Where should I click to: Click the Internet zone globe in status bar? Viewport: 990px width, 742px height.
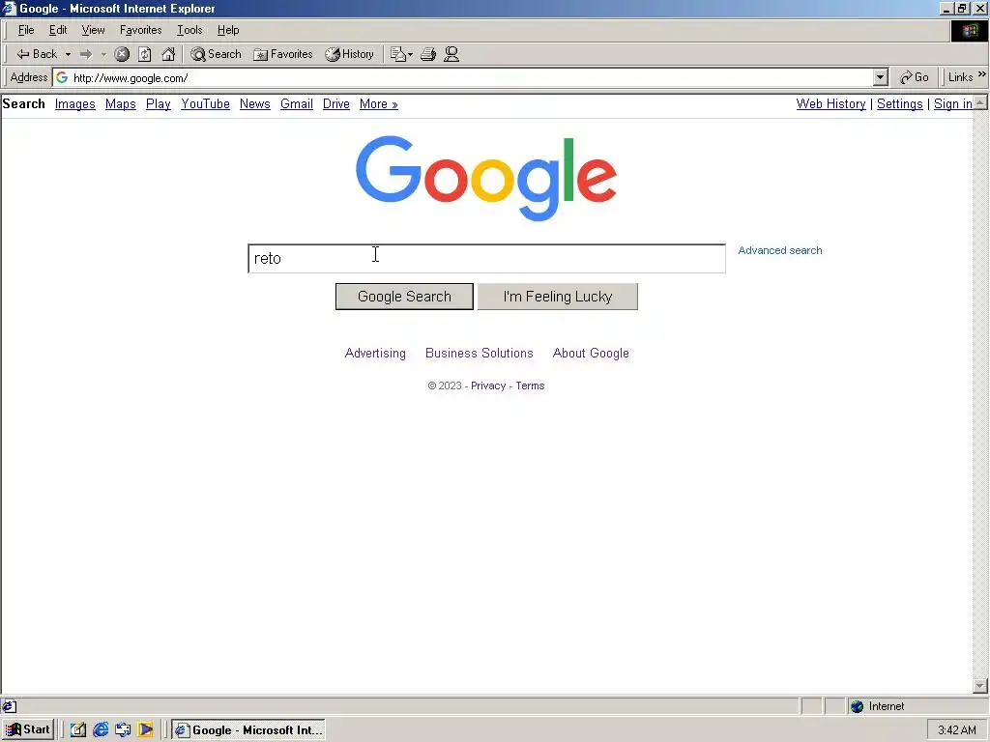857,706
